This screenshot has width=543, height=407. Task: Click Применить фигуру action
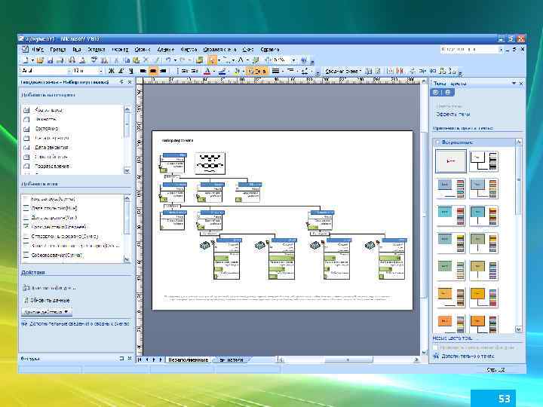[54, 288]
